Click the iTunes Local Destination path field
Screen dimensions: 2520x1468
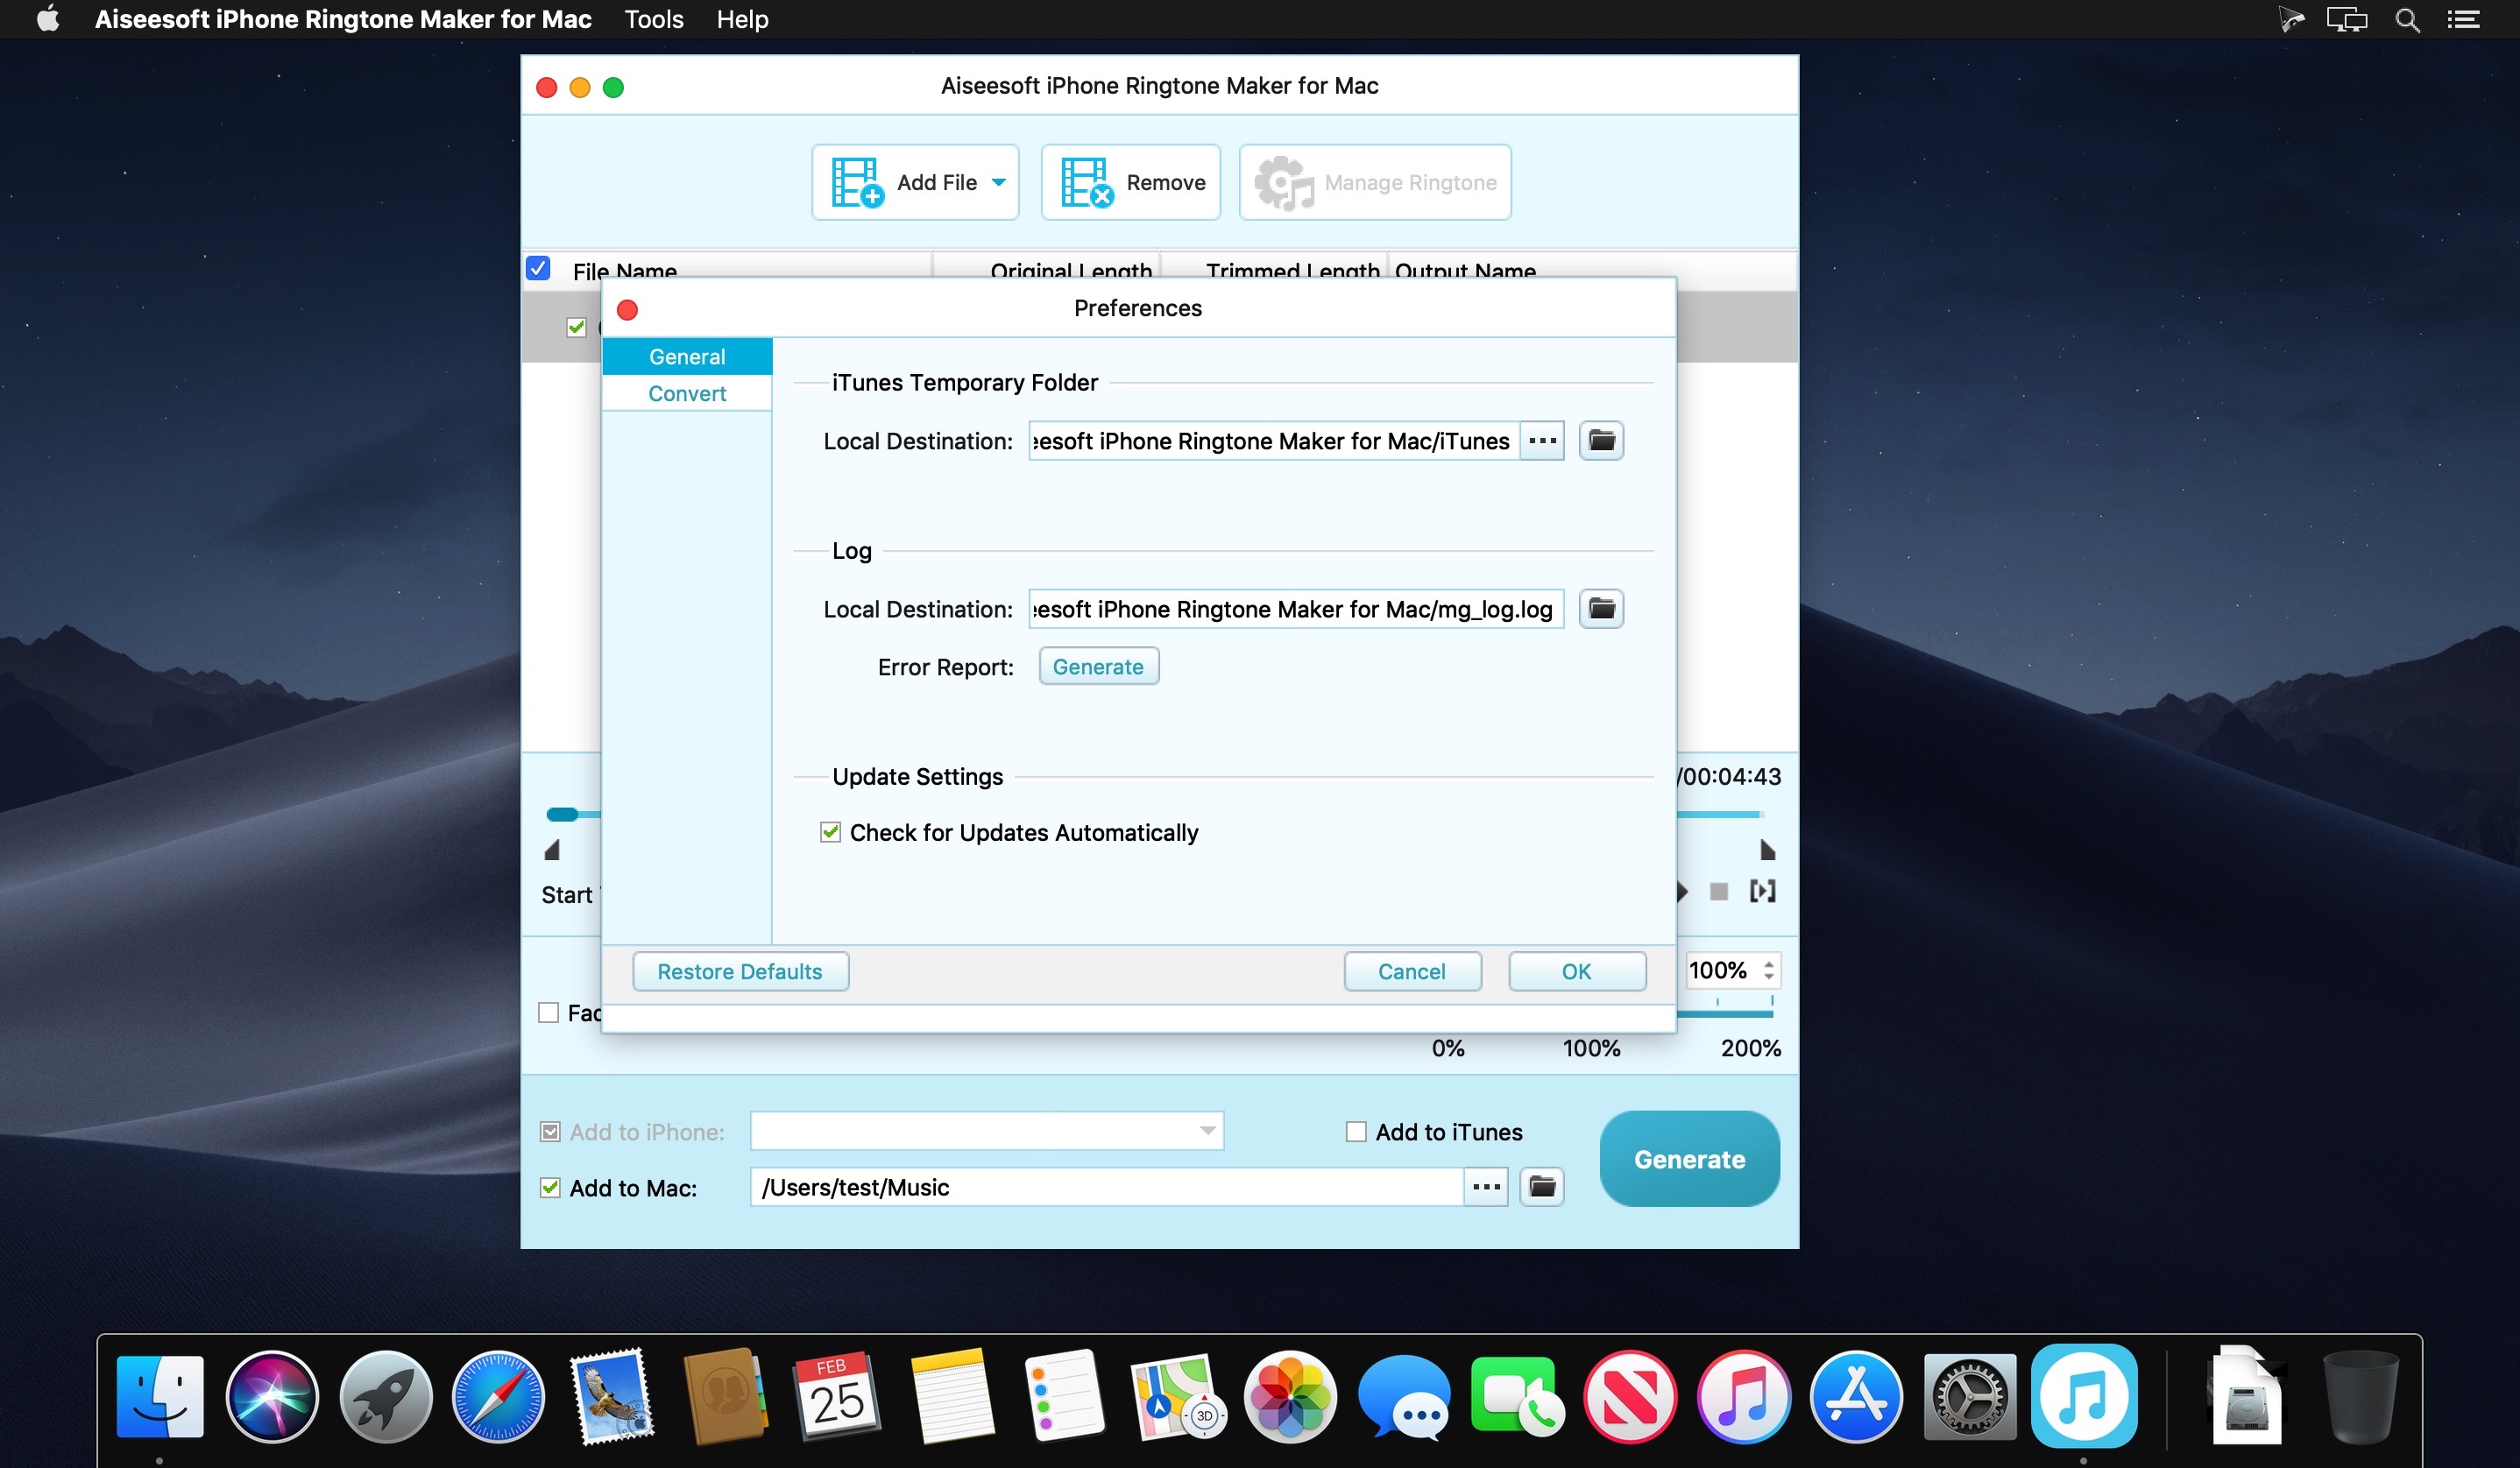(1273, 441)
